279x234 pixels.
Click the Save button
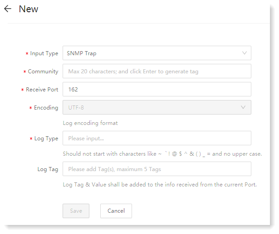point(76,211)
